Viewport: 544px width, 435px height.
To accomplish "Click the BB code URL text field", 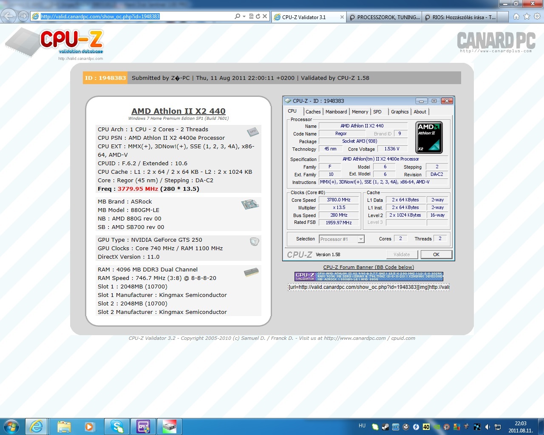I will point(368,287).
